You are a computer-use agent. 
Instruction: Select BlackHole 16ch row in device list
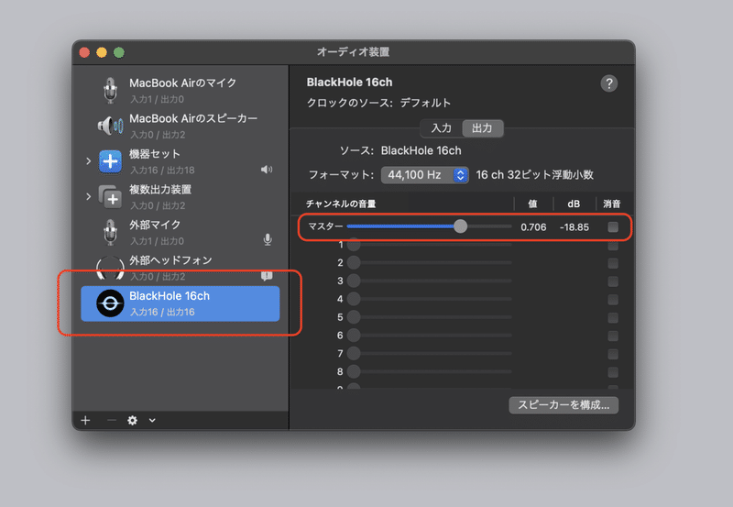click(181, 303)
